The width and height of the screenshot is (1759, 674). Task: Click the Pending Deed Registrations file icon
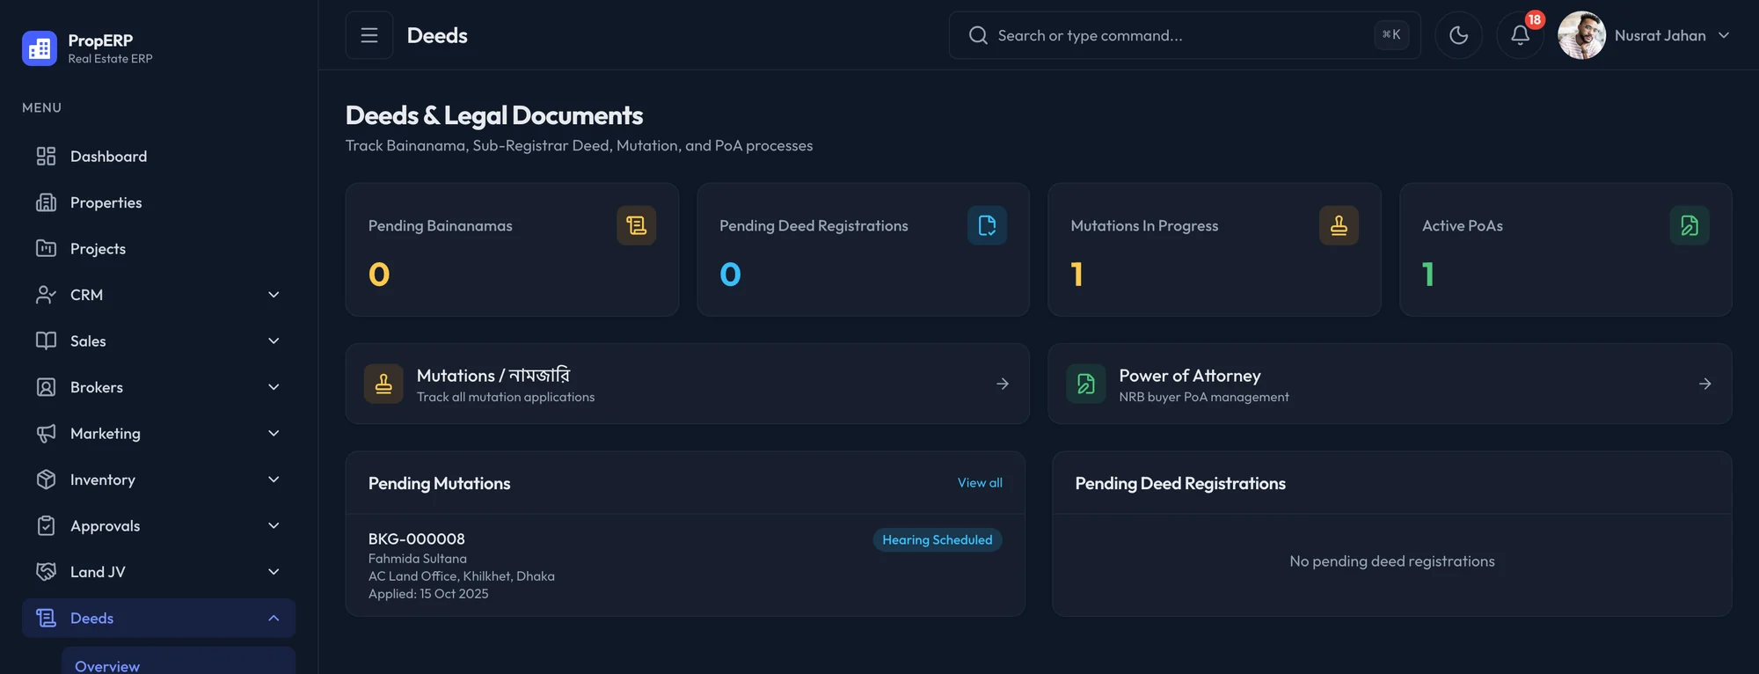(987, 225)
